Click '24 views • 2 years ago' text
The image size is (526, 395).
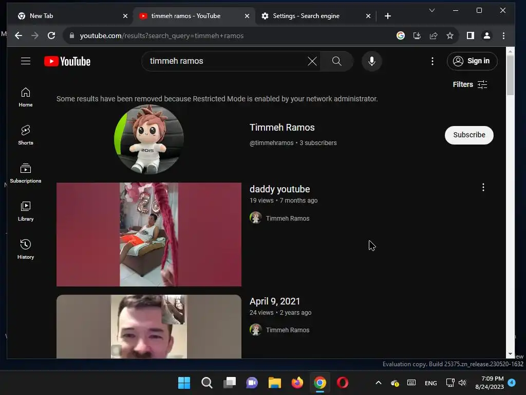tap(280, 313)
